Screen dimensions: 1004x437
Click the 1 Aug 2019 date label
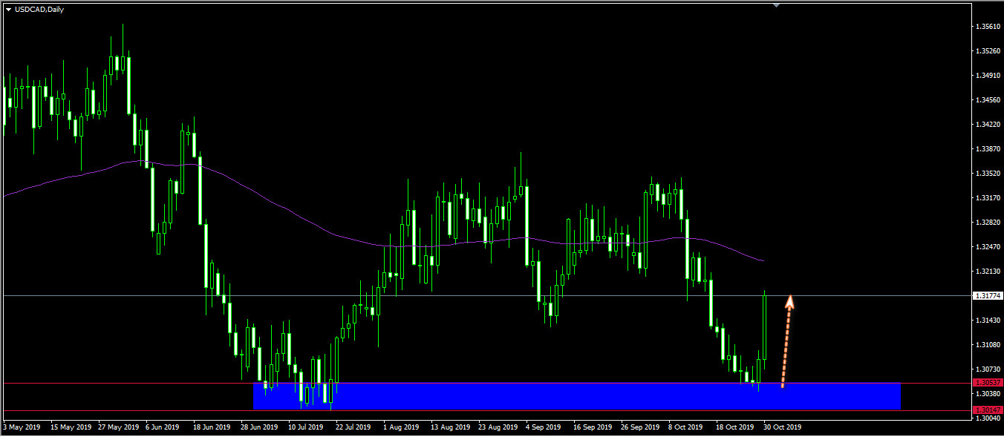point(402,427)
